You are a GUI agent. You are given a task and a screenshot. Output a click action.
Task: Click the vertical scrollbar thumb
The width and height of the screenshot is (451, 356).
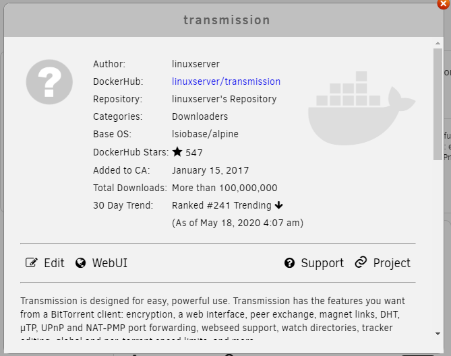(x=438, y=103)
